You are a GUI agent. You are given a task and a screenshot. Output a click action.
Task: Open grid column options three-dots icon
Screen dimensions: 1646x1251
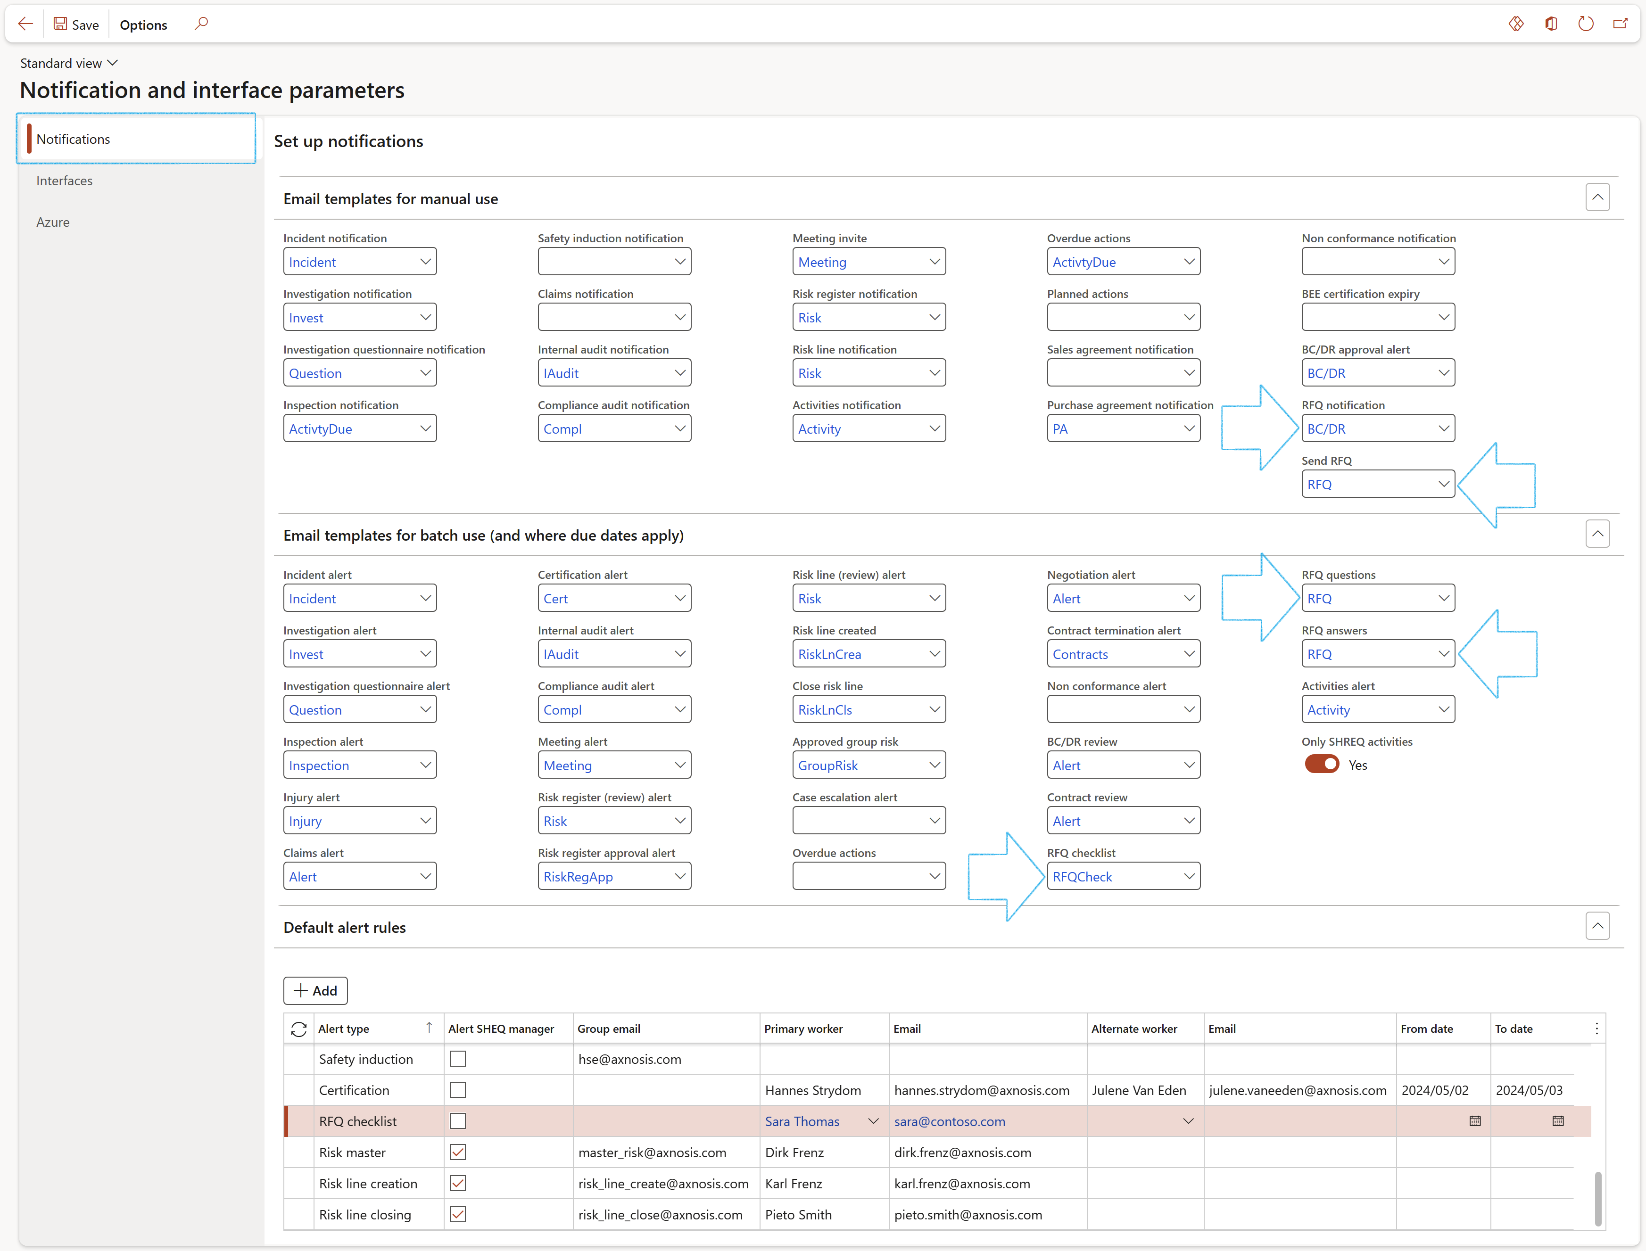[x=1596, y=1029]
